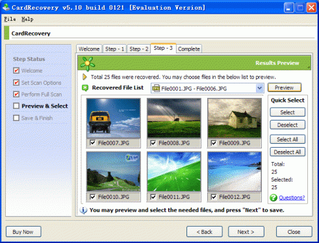Click the yellow arrow icon beside Total 25 files
Viewport: 319px width, 243px height.
84,77
